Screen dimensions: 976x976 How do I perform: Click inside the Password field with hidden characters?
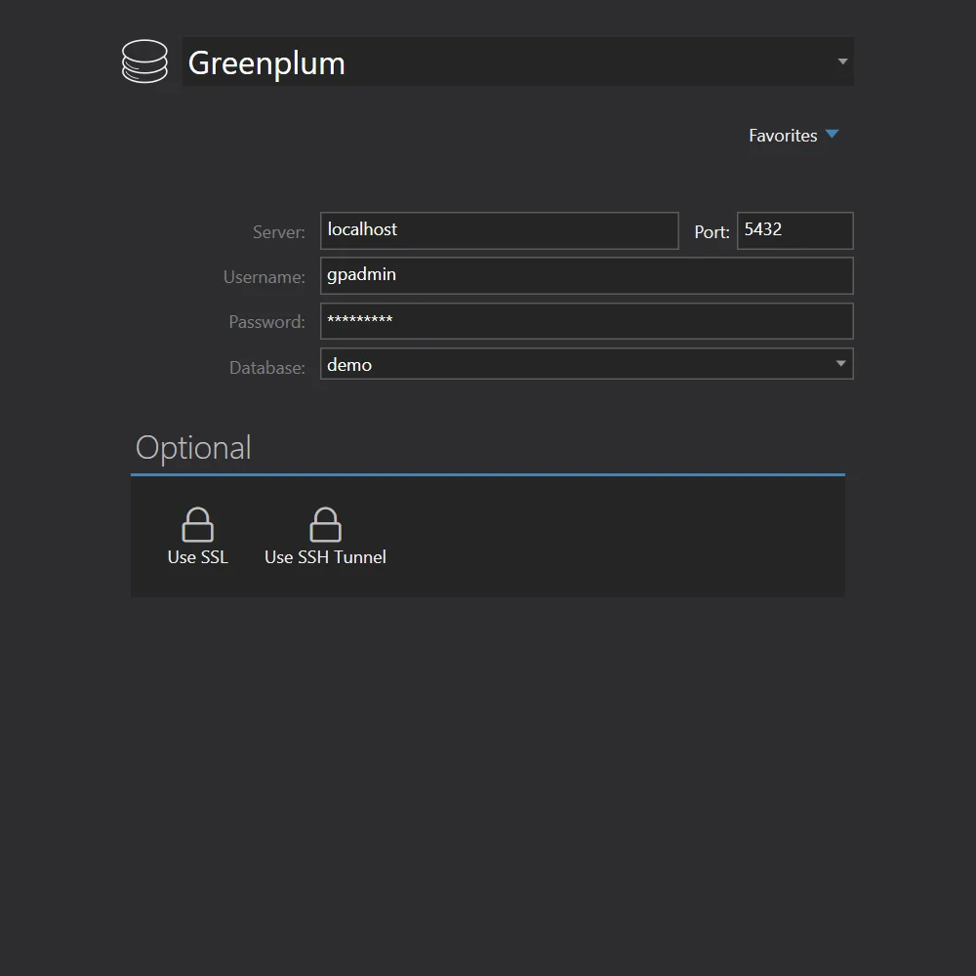pos(586,320)
